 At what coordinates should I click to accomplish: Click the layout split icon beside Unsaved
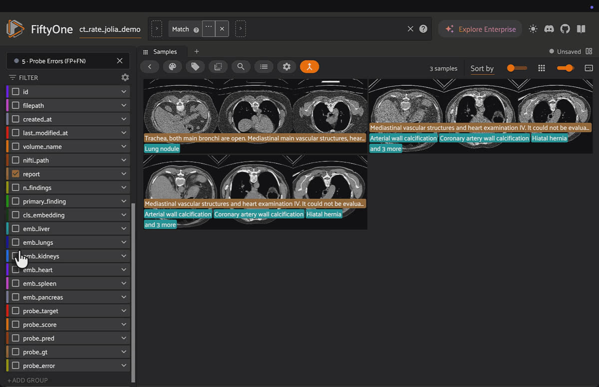[x=589, y=51]
